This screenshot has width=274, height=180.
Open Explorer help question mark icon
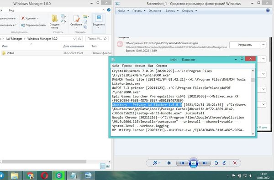click(x=109, y=10)
